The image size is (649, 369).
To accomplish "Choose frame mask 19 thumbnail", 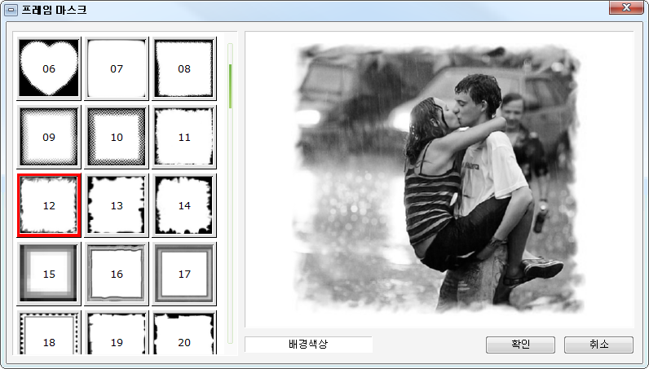I will point(117,332).
